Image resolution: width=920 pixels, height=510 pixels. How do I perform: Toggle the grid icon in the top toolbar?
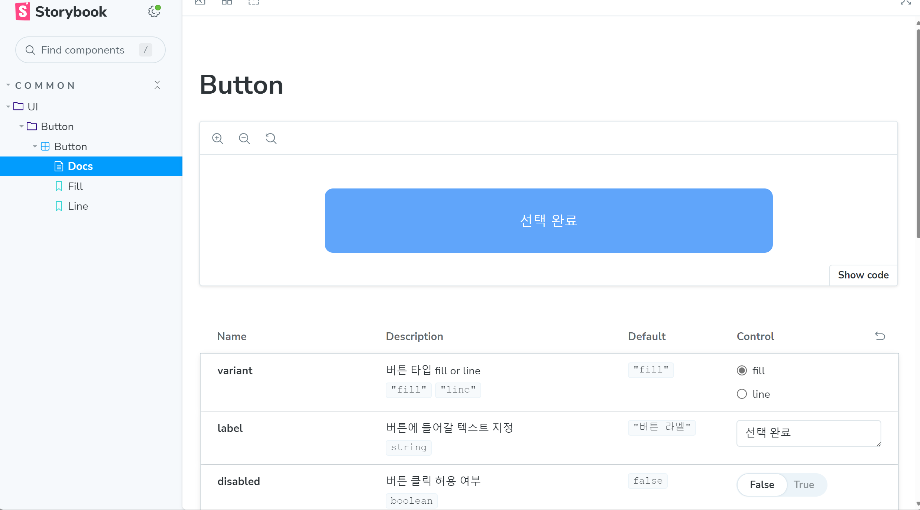tap(227, 3)
